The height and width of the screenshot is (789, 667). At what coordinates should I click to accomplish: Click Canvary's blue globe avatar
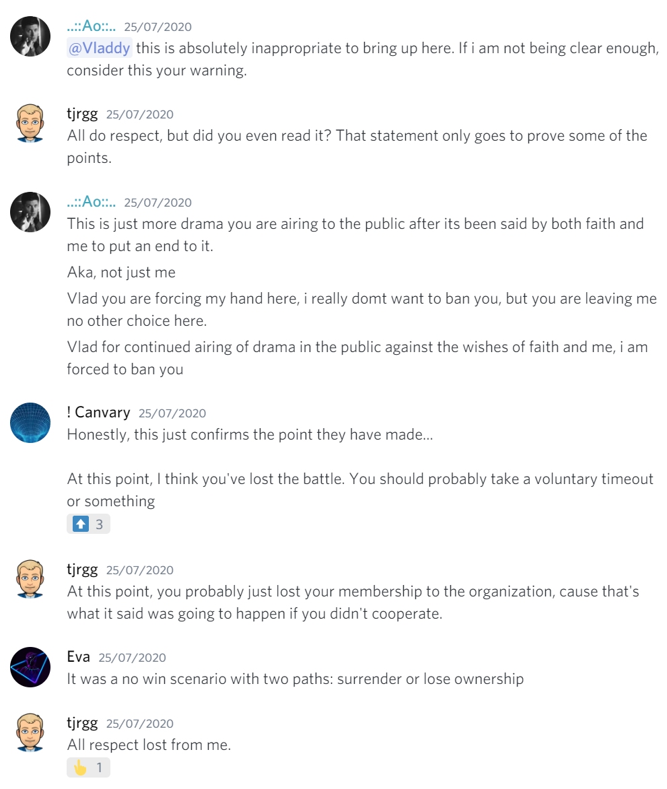click(x=30, y=423)
